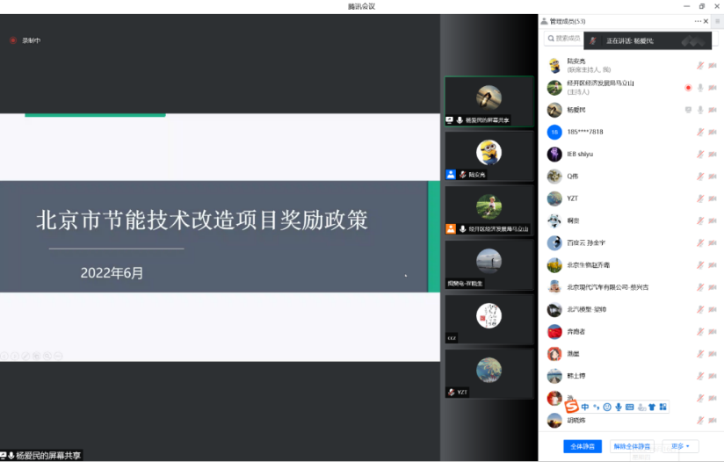The image size is (724, 462).
Task: Open Sogou emoji smiley icon
Action: pos(607,407)
